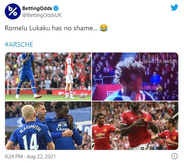Click the match ball in first photo
This screenshot has width=184, height=163.
coord(83,95)
